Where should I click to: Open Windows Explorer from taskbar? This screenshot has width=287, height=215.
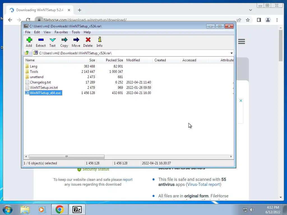25,210
